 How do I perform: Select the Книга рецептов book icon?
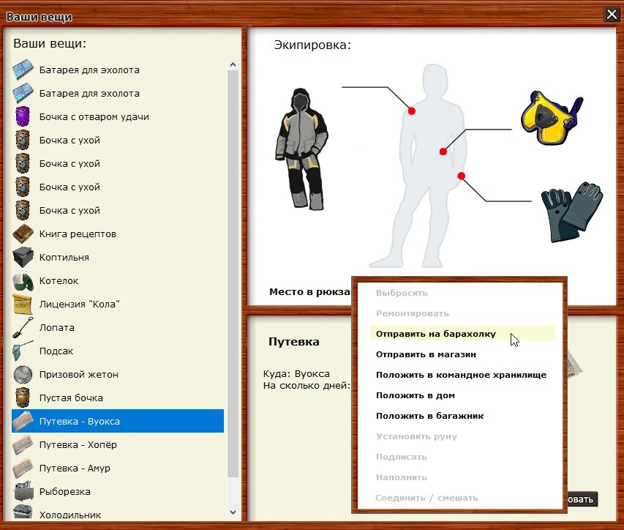tap(23, 234)
